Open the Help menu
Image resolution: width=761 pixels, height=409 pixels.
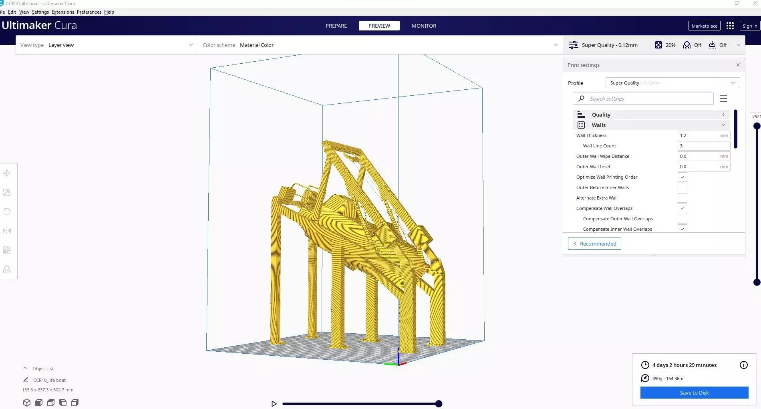[109, 12]
